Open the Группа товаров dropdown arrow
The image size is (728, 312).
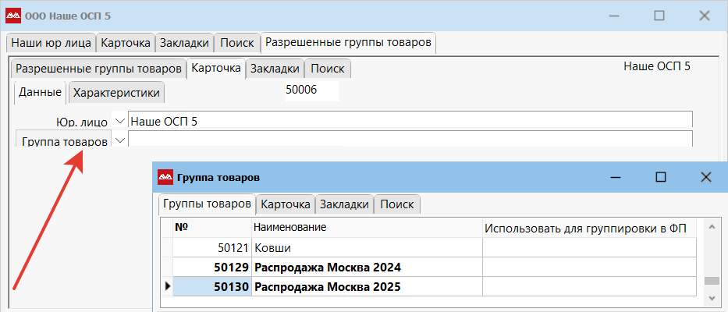pyautogui.click(x=119, y=140)
